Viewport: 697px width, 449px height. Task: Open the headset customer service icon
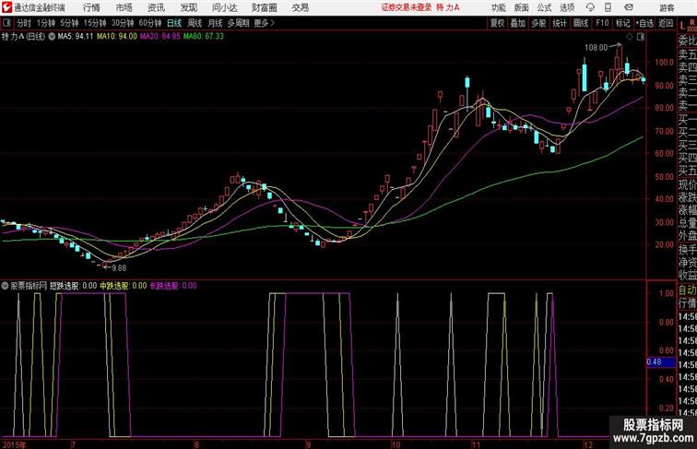point(590,7)
